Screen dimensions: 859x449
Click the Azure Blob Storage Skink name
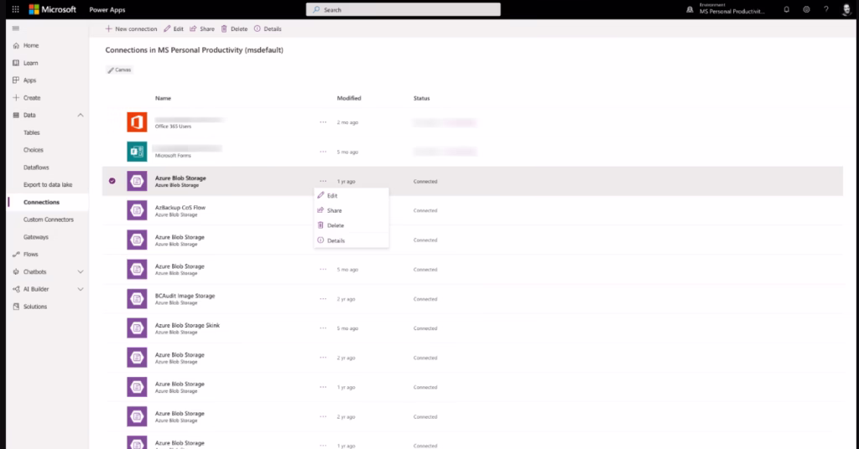[x=187, y=325]
